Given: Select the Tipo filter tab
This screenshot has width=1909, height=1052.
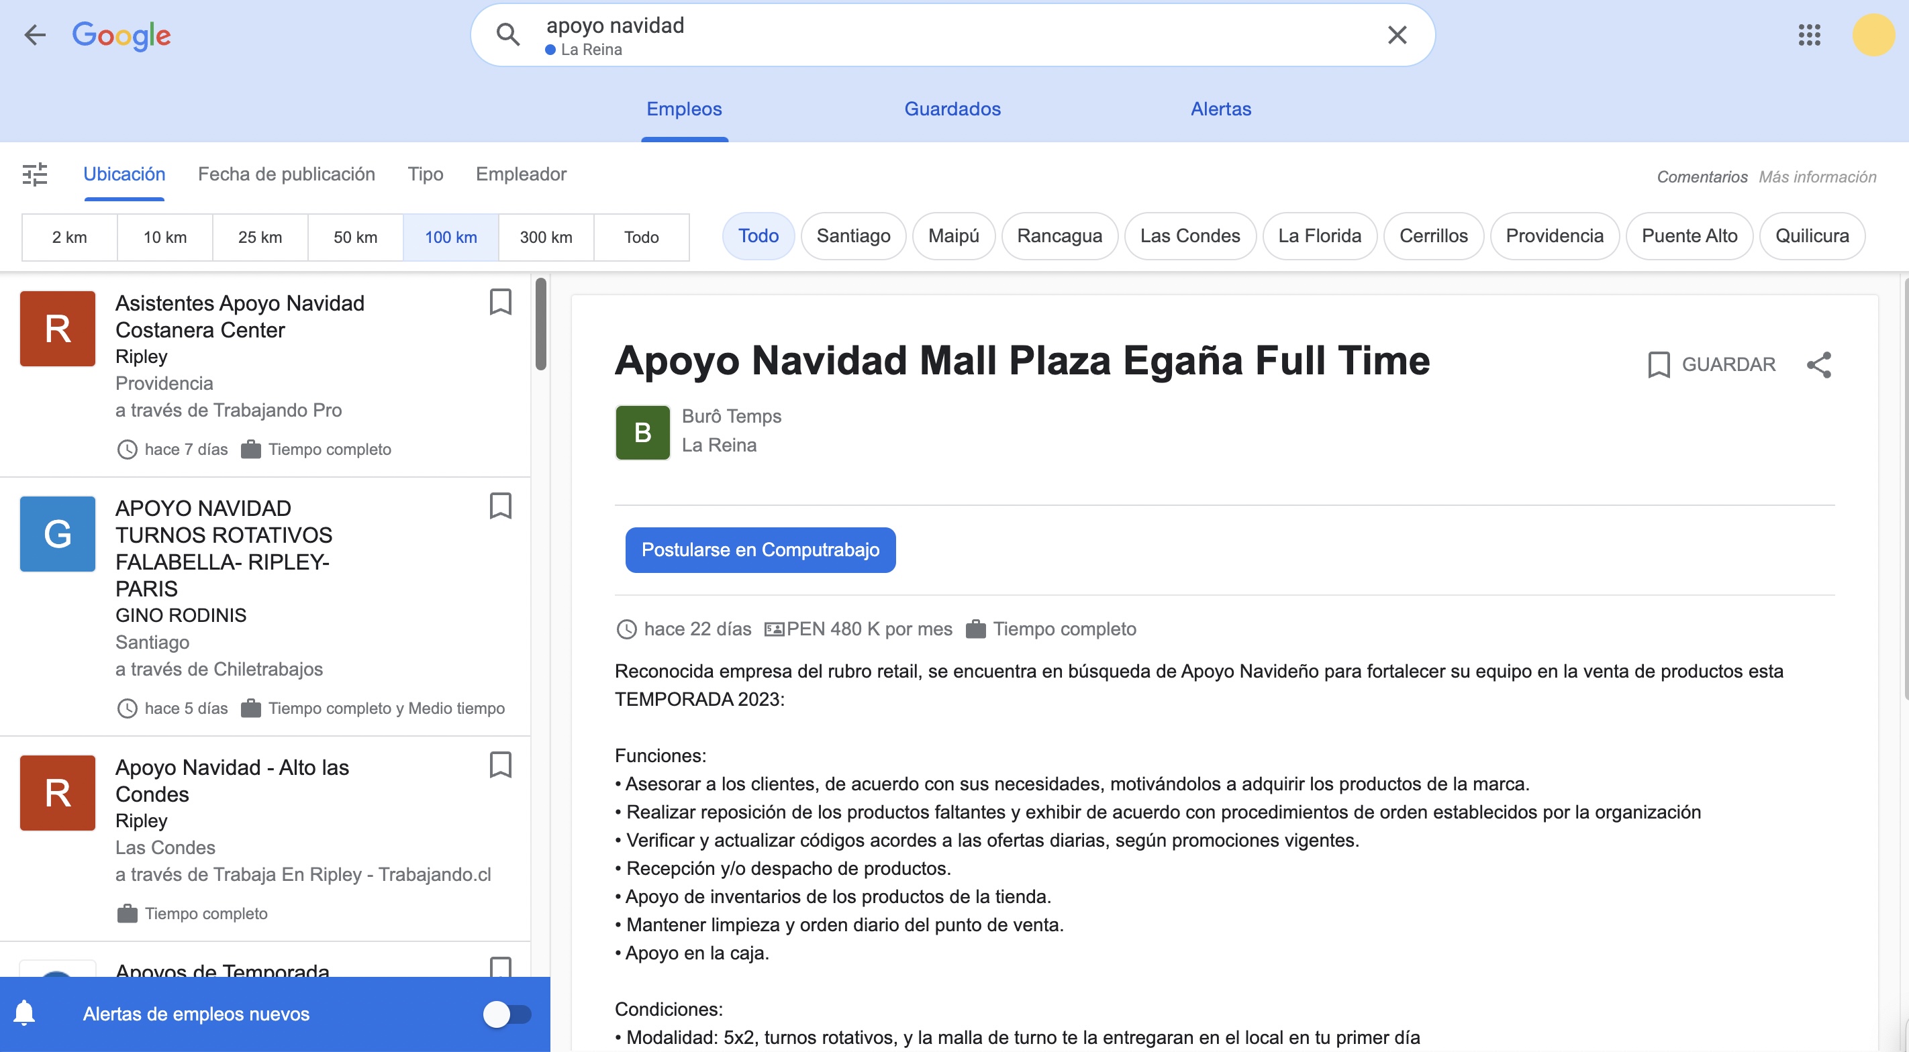Looking at the screenshot, I should click(426, 174).
